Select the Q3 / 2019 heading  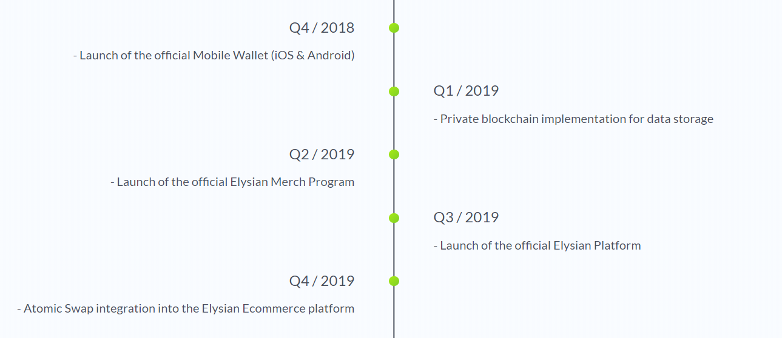click(x=466, y=217)
